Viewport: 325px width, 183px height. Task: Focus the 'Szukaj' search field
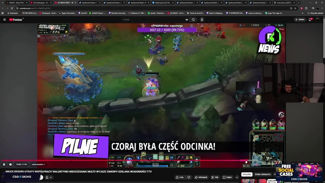coord(154,20)
